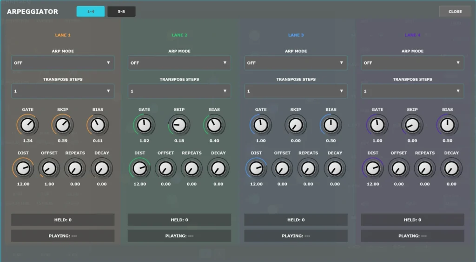Click Lane 1 skip value 0.59
The width and height of the screenshot is (476, 262).
click(x=63, y=141)
